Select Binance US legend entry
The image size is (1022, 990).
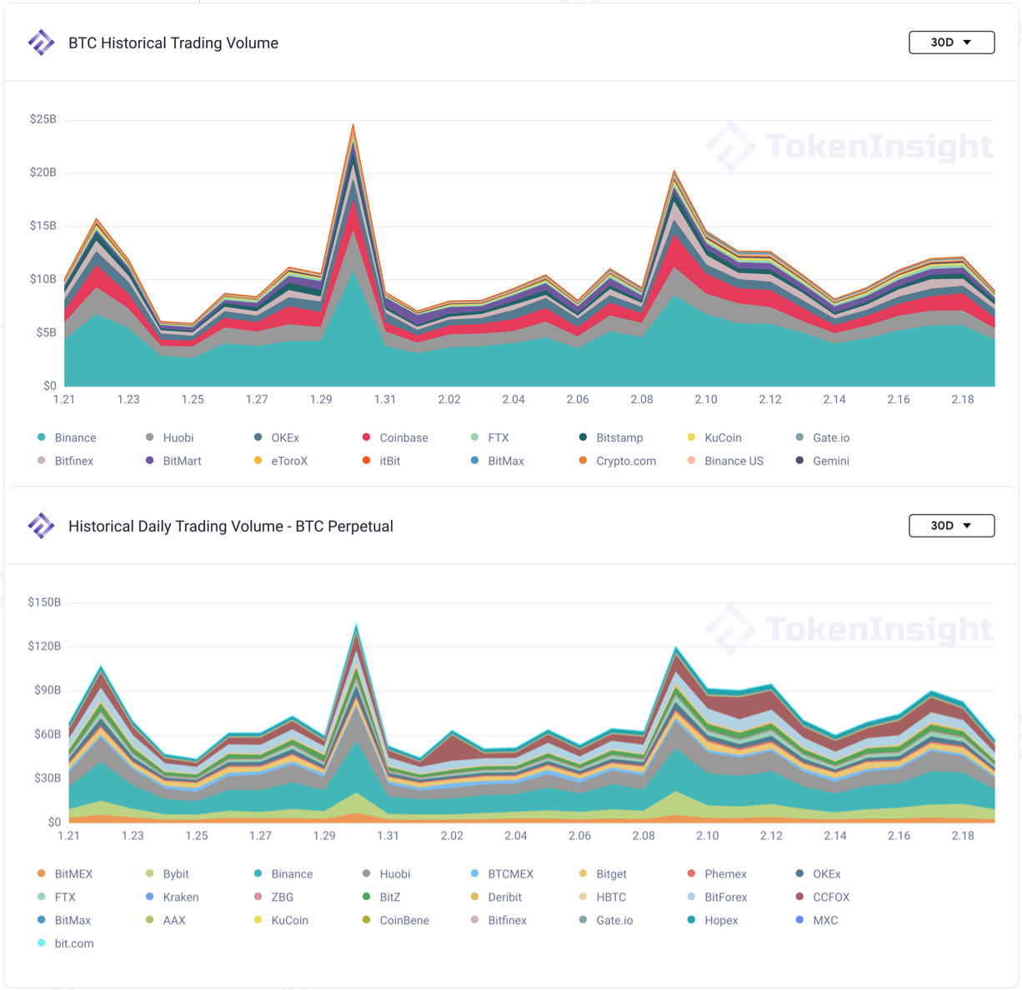[x=725, y=461]
